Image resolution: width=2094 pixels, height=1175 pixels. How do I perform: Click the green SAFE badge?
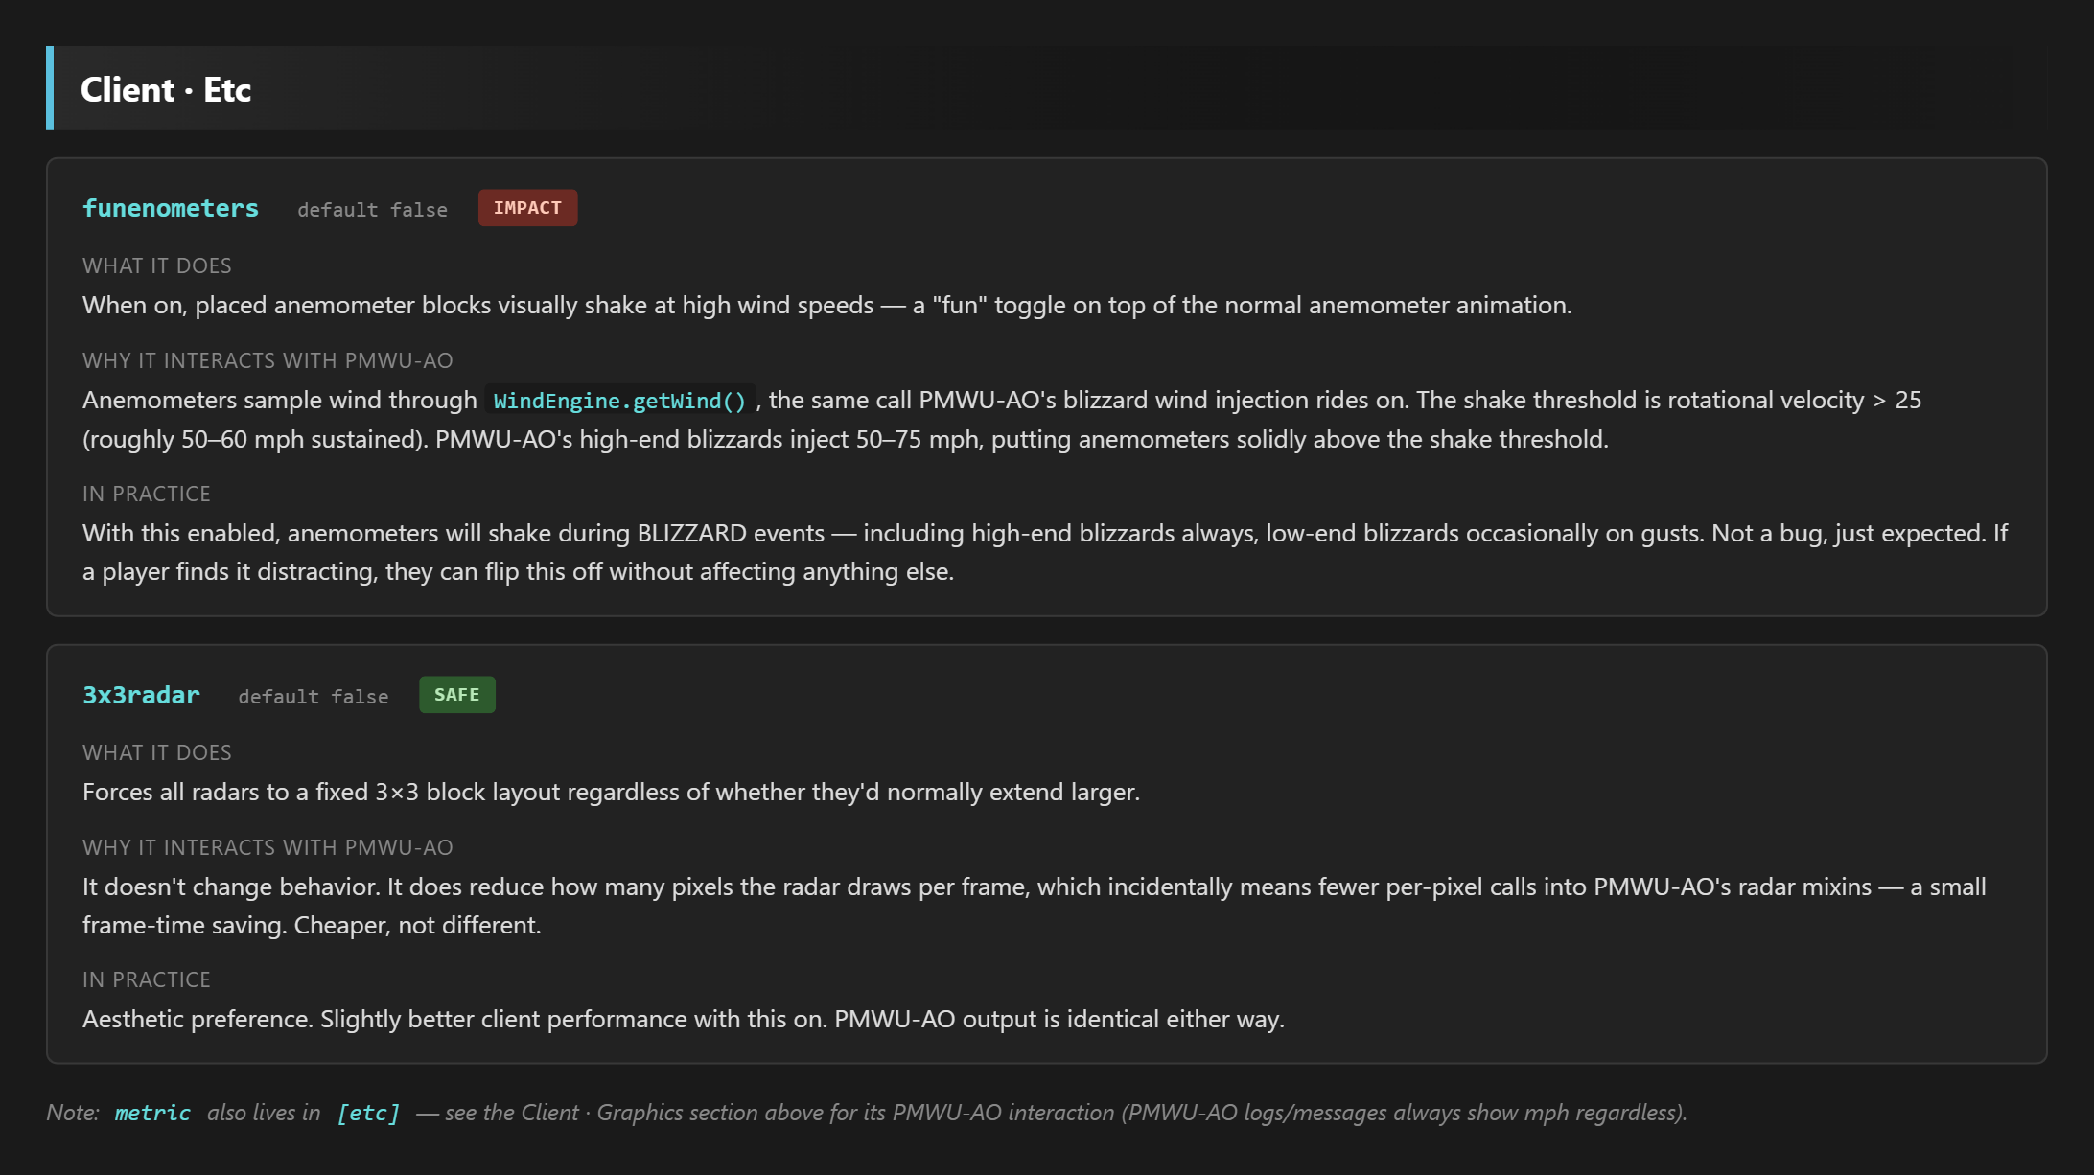(457, 695)
